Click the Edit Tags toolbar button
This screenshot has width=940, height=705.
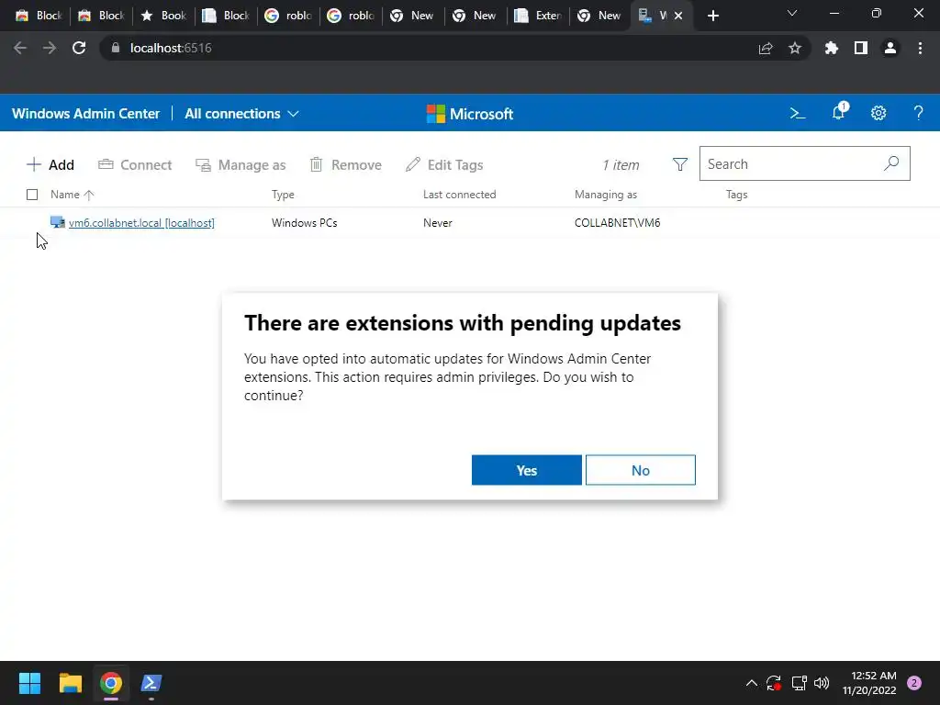click(444, 165)
